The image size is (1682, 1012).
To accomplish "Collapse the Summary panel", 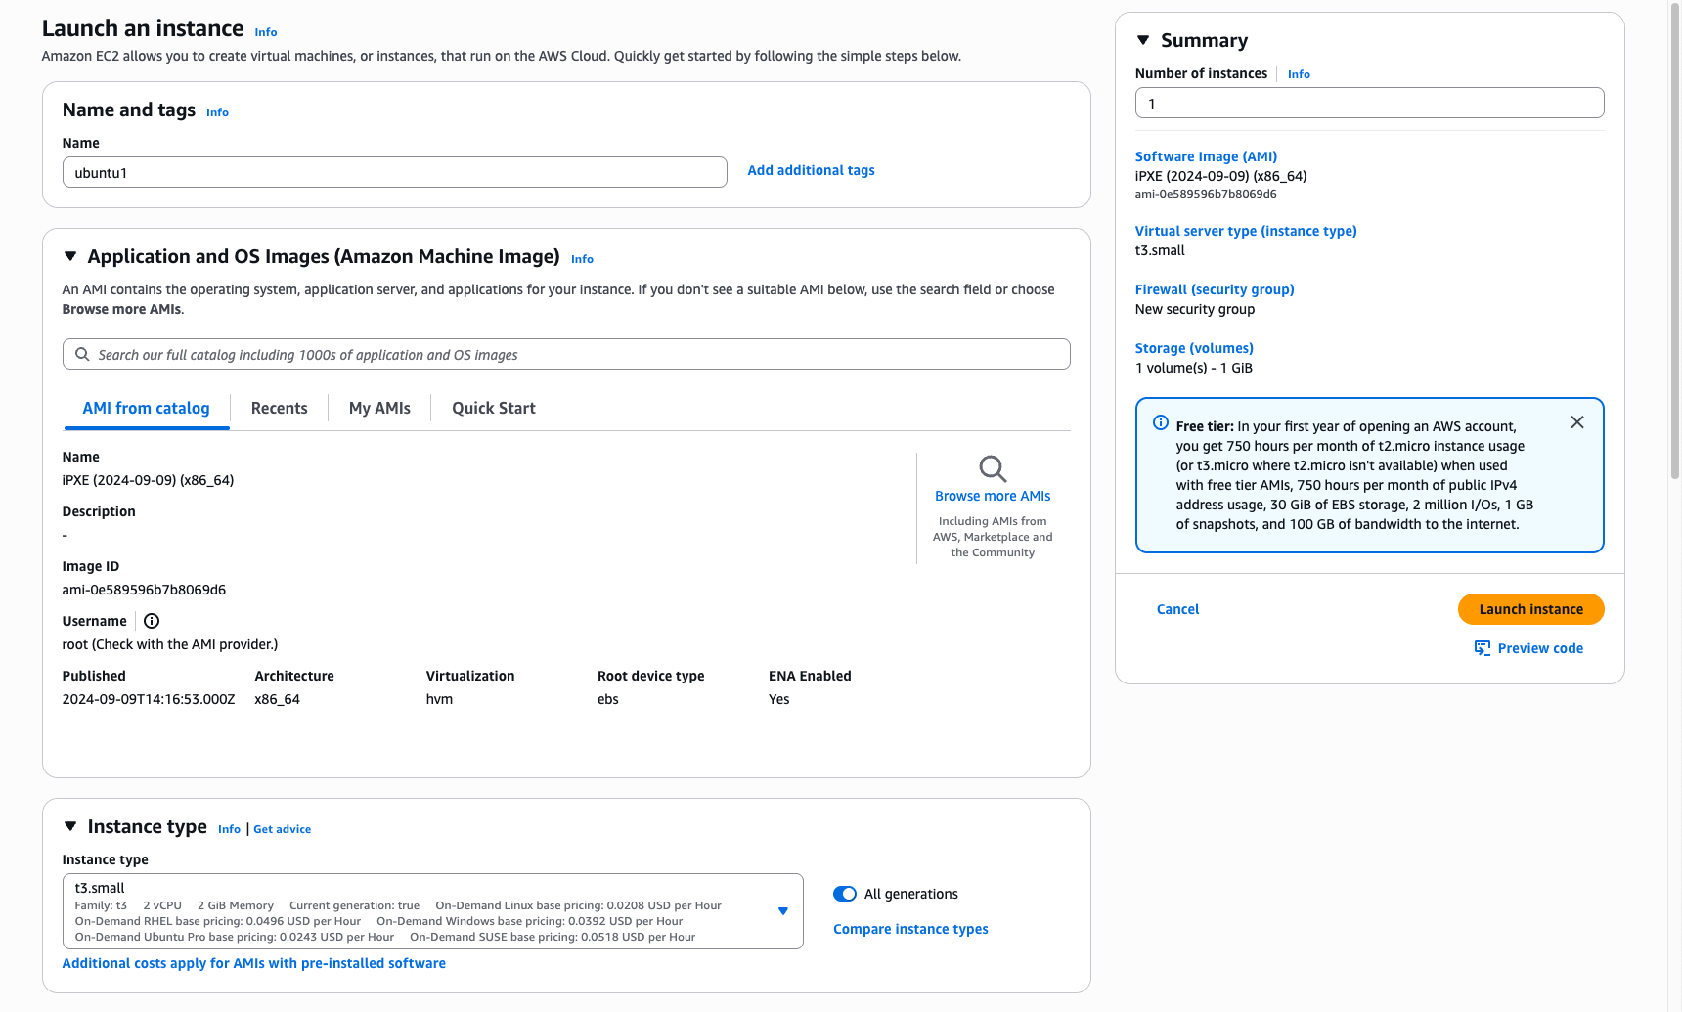I will (x=1143, y=40).
